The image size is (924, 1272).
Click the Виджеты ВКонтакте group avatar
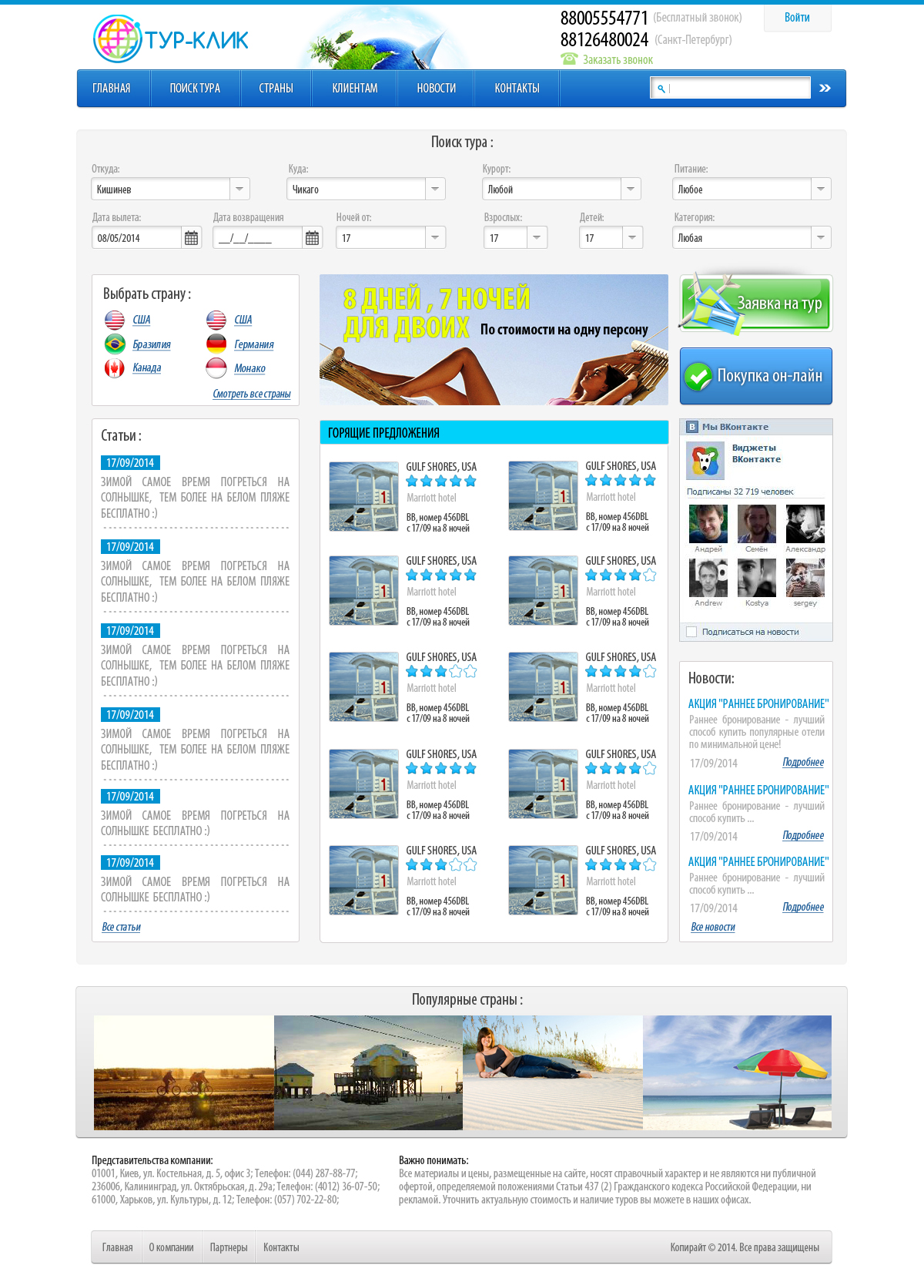coord(705,460)
